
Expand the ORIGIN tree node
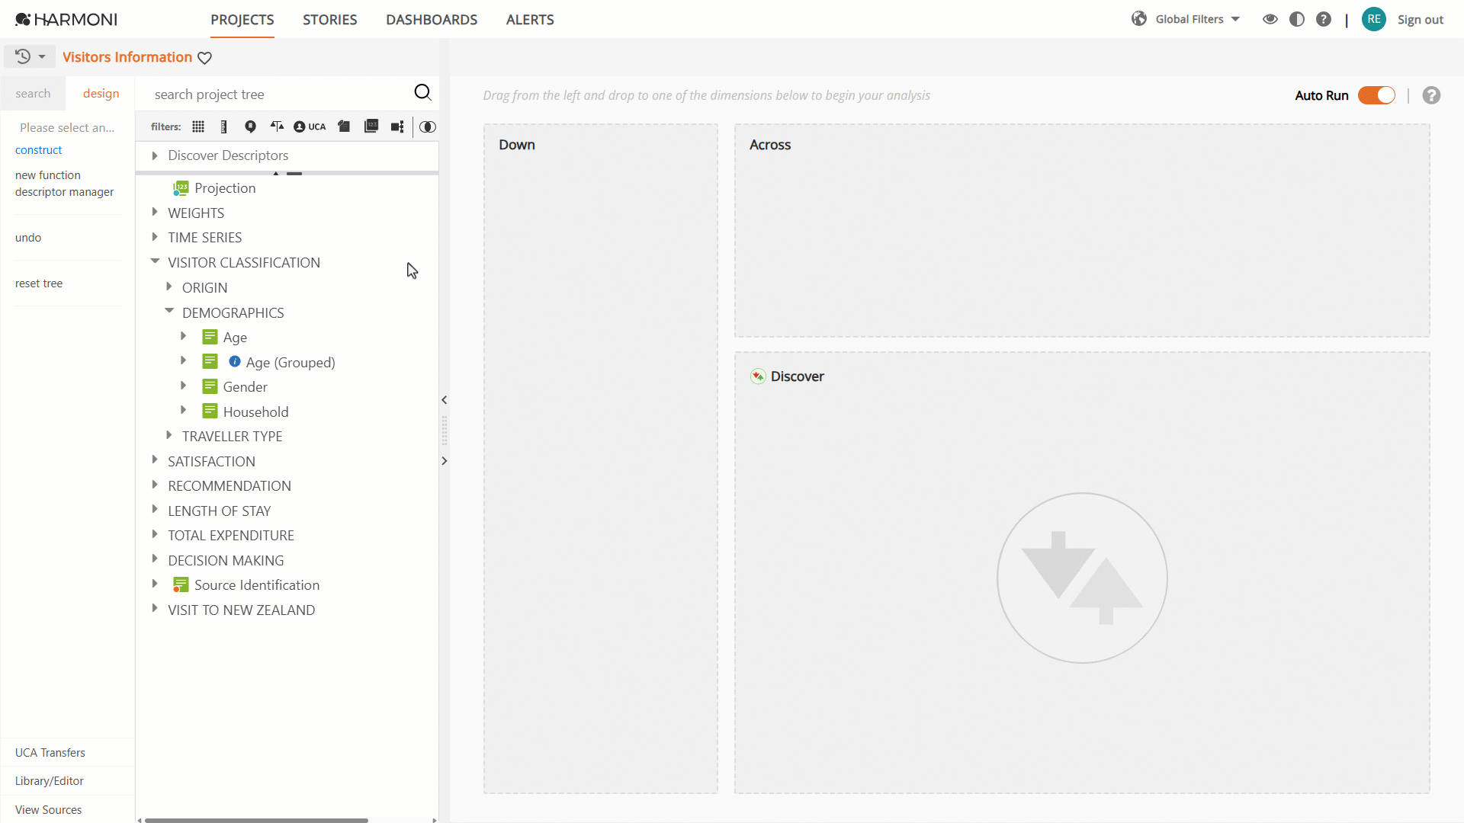click(169, 287)
